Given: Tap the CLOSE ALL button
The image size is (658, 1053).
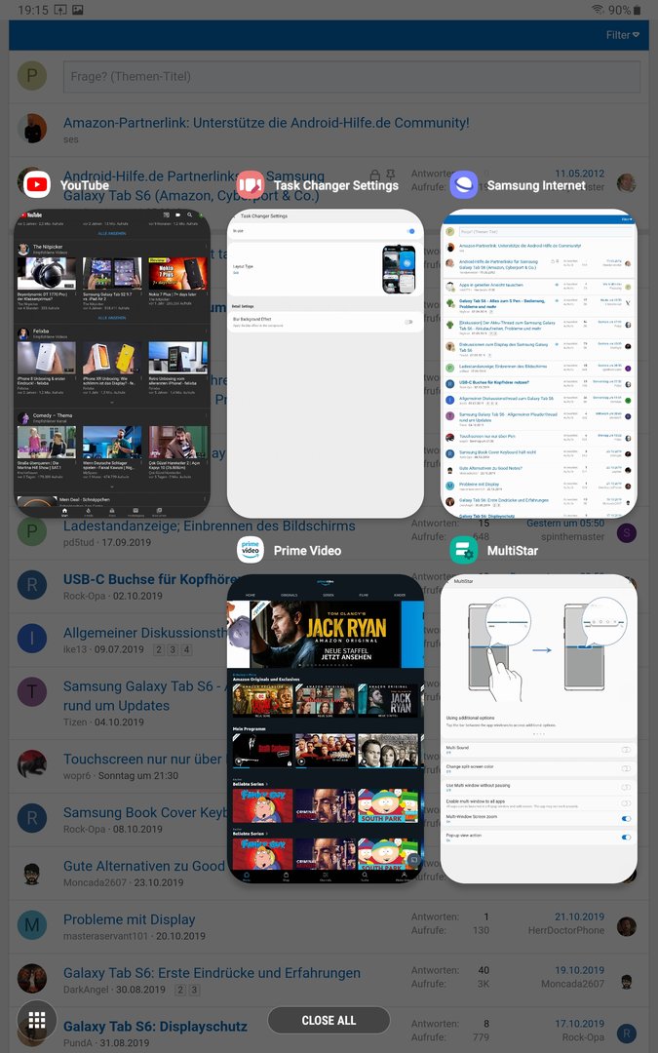Looking at the screenshot, I should (x=329, y=1020).
